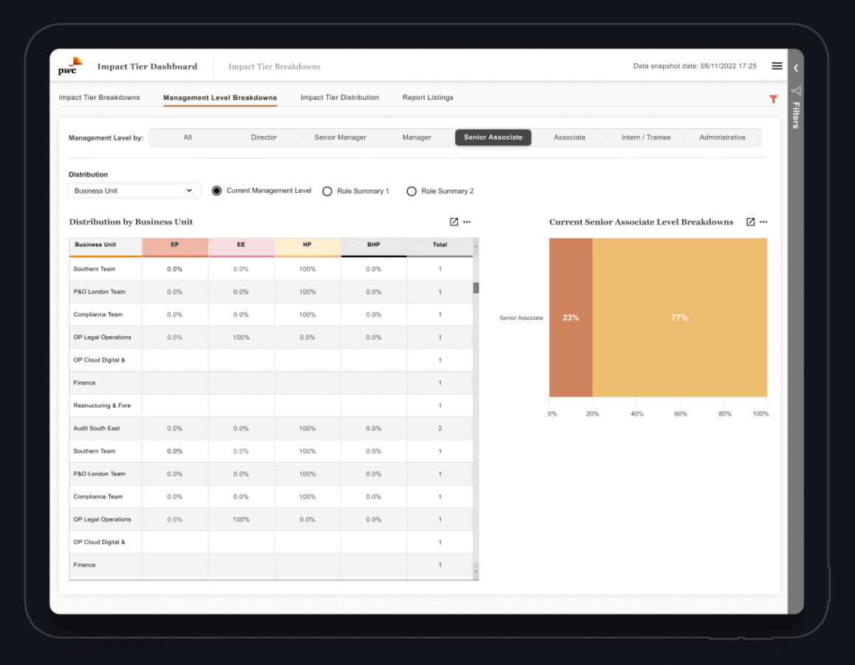Click the PwC logo icon
This screenshot has width=855, height=665.
pyautogui.click(x=70, y=66)
